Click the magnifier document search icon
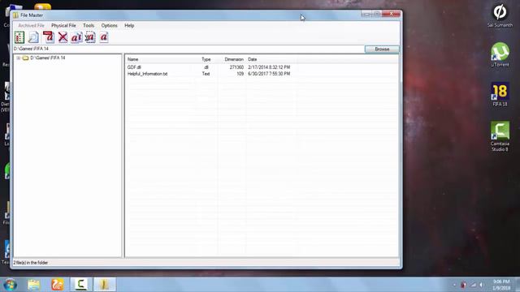 pyautogui.click(x=33, y=37)
